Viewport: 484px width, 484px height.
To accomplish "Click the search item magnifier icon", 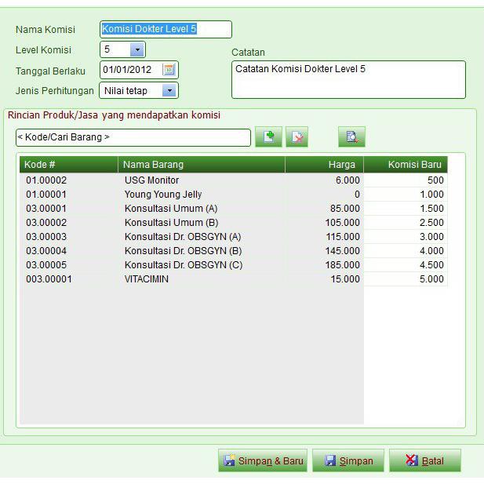I will pos(351,137).
